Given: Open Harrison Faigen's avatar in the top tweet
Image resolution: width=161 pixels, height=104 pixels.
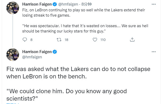Looking at the screenshot, I should coord(13,8).
